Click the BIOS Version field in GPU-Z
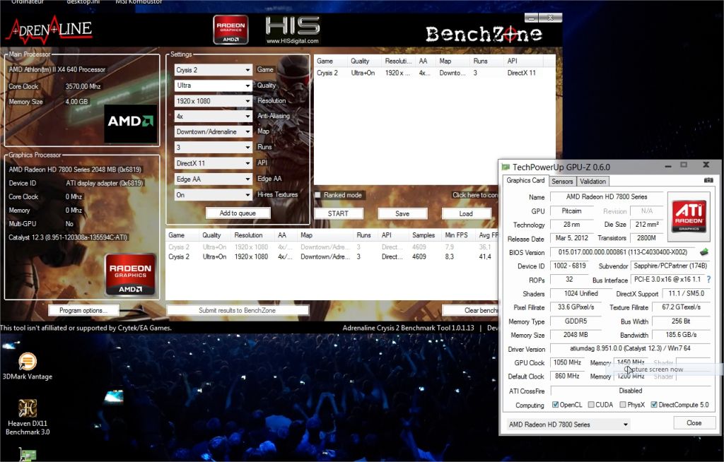The image size is (724, 462). click(622, 252)
